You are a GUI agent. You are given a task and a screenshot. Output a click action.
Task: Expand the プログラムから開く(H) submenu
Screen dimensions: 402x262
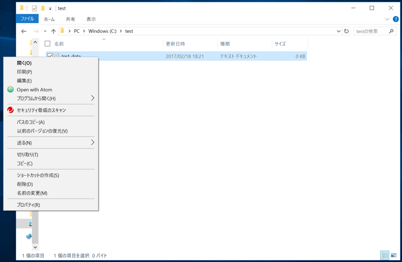point(51,98)
